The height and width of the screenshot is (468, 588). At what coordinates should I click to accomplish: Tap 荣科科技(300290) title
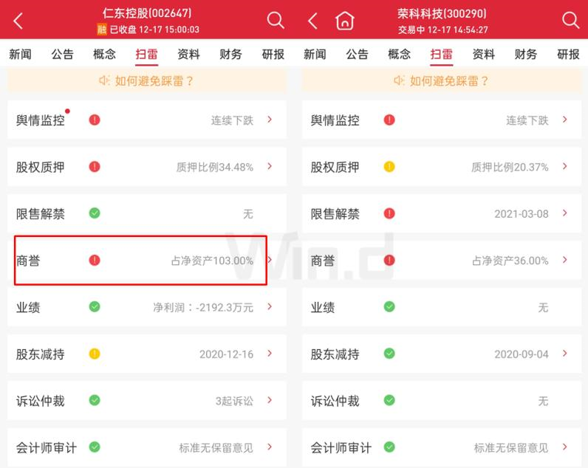tap(442, 14)
